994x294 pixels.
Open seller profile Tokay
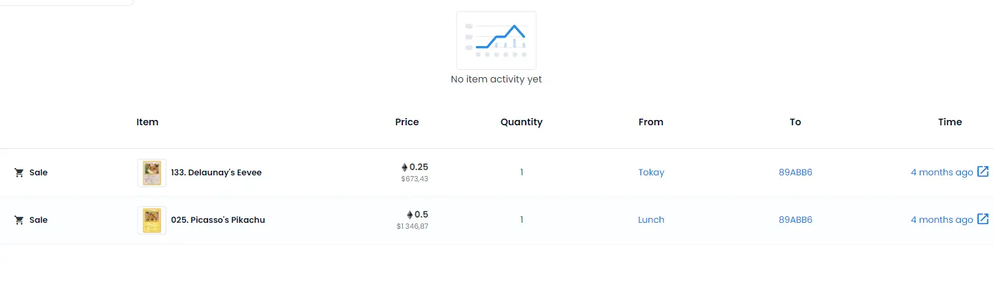tap(651, 172)
